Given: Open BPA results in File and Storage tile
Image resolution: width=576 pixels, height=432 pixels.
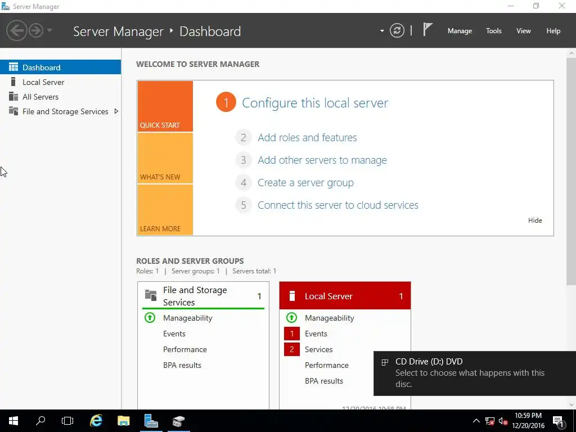Looking at the screenshot, I should click(x=182, y=365).
